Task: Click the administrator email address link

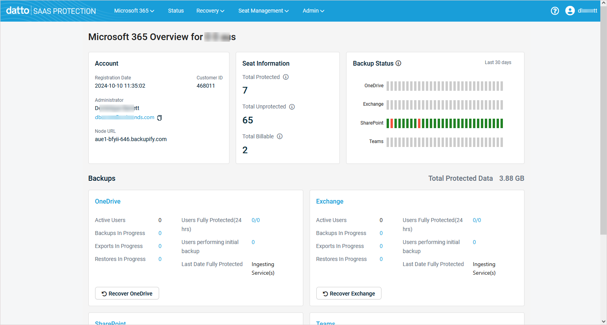Action: 125,118
